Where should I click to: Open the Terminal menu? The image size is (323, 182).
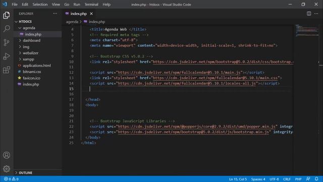(x=91, y=5)
